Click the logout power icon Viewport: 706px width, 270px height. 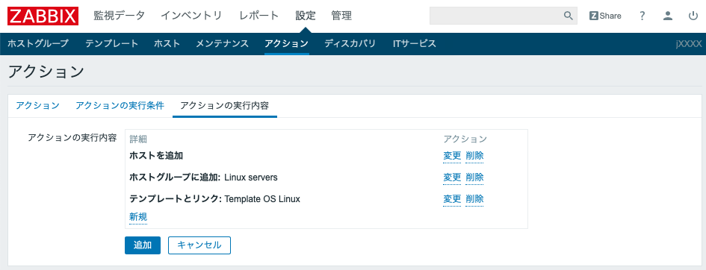(x=693, y=16)
